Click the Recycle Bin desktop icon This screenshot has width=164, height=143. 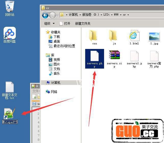pyautogui.click(x=10, y=8)
